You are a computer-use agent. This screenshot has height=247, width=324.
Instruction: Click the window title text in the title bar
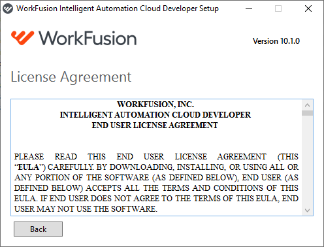[x=118, y=8]
